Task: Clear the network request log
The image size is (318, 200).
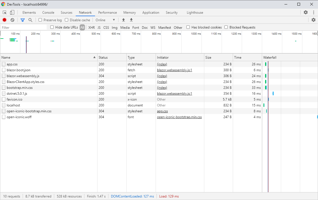Action: click(x=12, y=20)
